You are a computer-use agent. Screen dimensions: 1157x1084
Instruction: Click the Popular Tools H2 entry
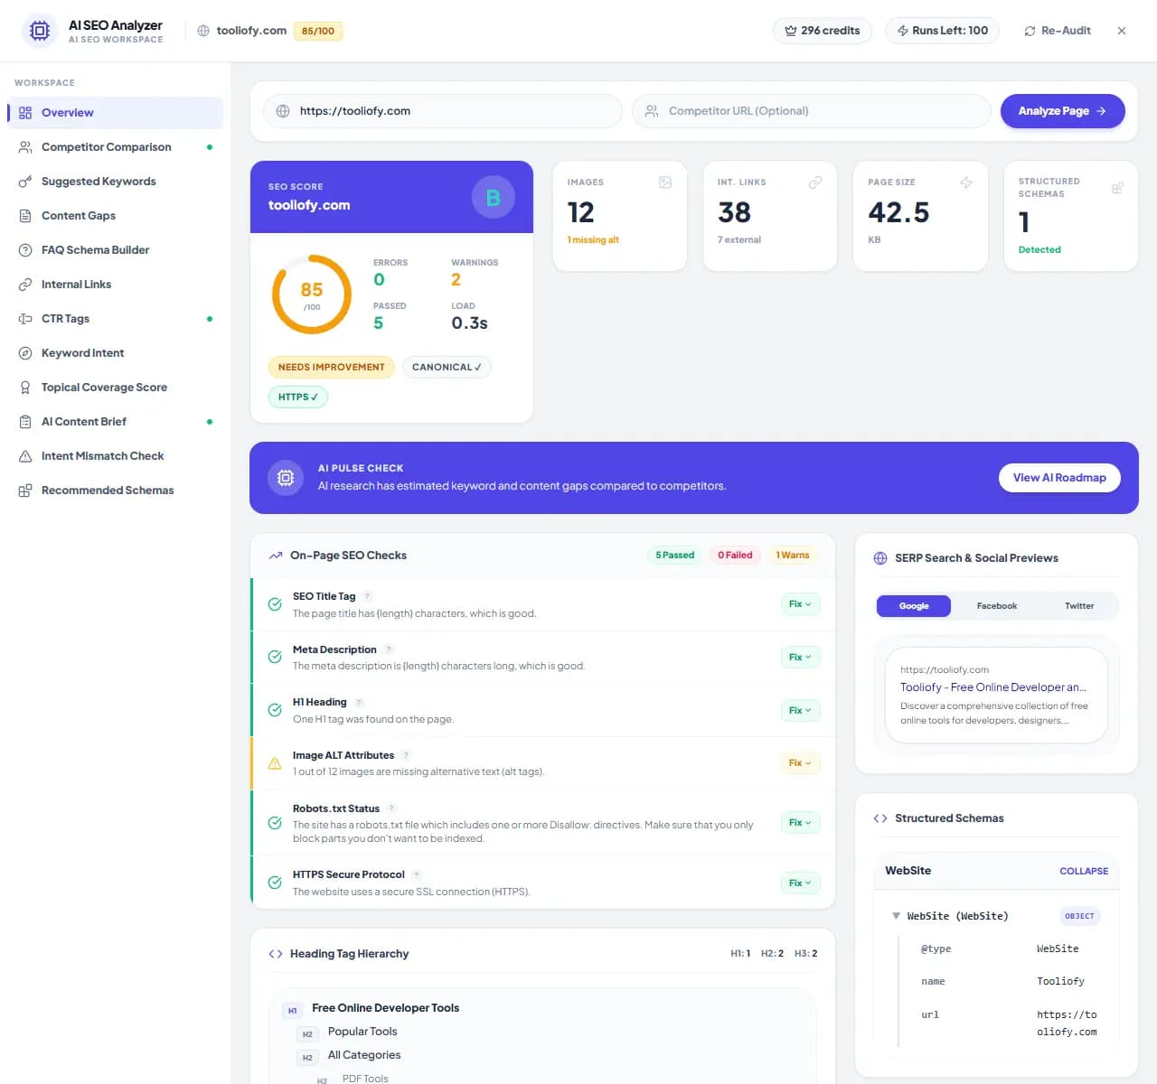pyautogui.click(x=362, y=1032)
